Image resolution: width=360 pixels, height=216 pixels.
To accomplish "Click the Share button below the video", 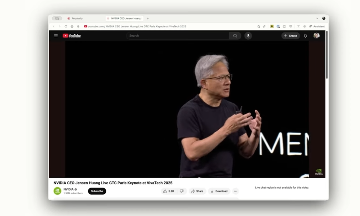I will click(x=197, y=191).
